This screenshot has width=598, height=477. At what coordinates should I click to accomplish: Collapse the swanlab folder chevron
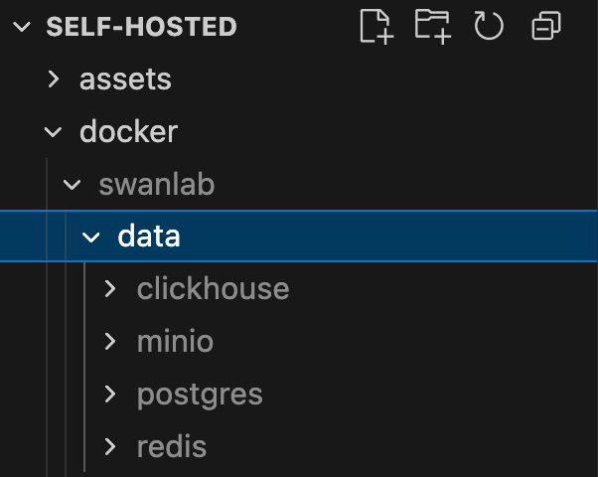[74, 185]
